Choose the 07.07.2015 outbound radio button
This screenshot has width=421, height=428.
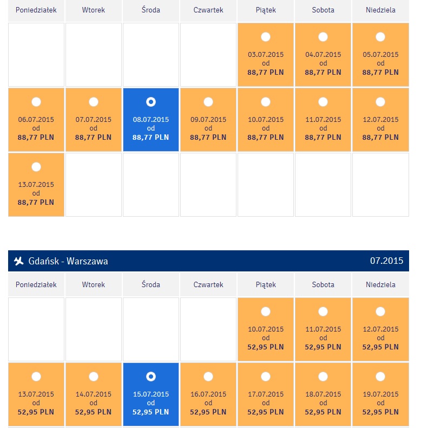94,102
